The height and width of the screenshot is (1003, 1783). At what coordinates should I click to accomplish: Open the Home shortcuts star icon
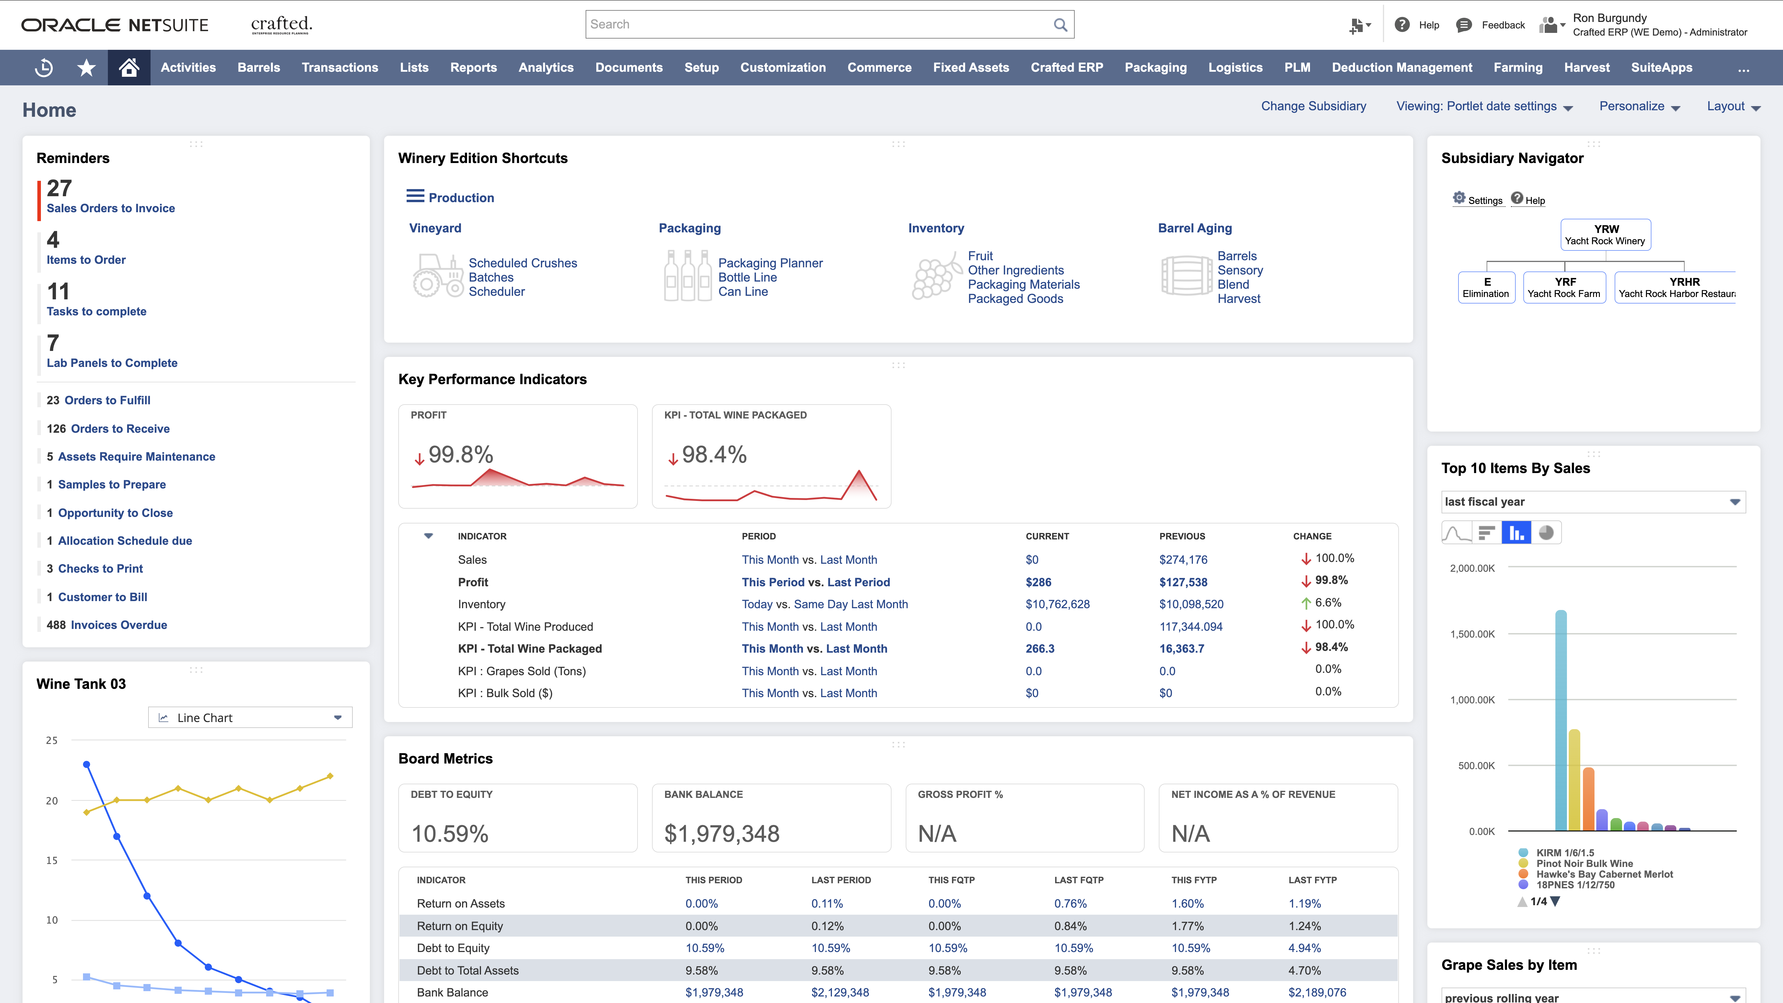86,67
